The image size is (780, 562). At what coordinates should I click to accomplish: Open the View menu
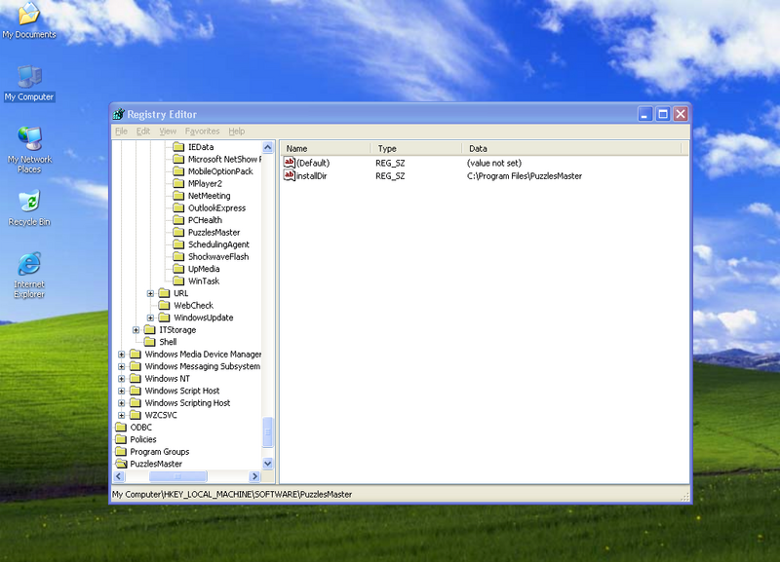click(168, 131)
